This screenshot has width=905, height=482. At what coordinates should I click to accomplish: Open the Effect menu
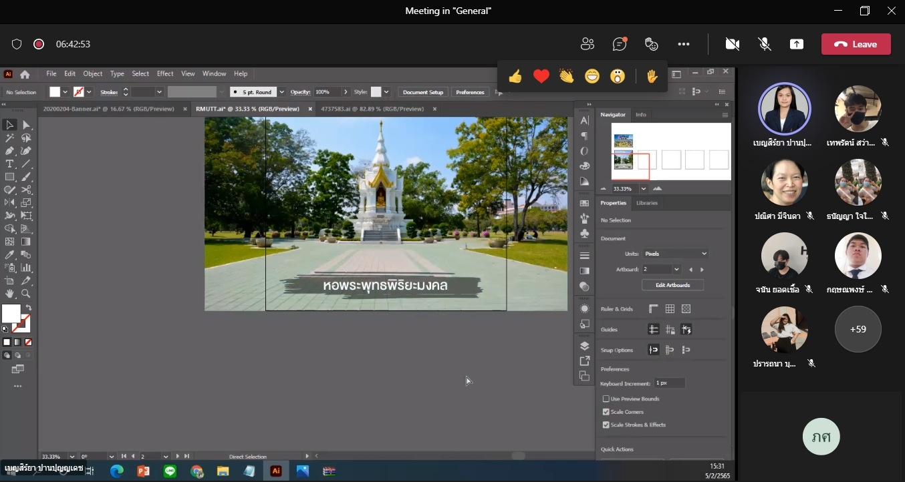pos(165,73)
